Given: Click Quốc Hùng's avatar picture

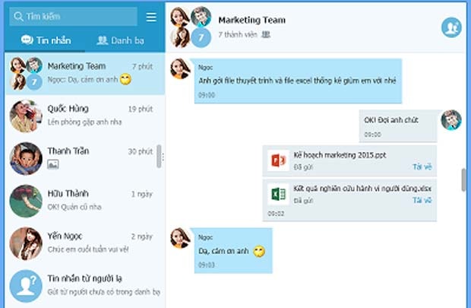Looking at the screenshot, I should tap(26, 116).
